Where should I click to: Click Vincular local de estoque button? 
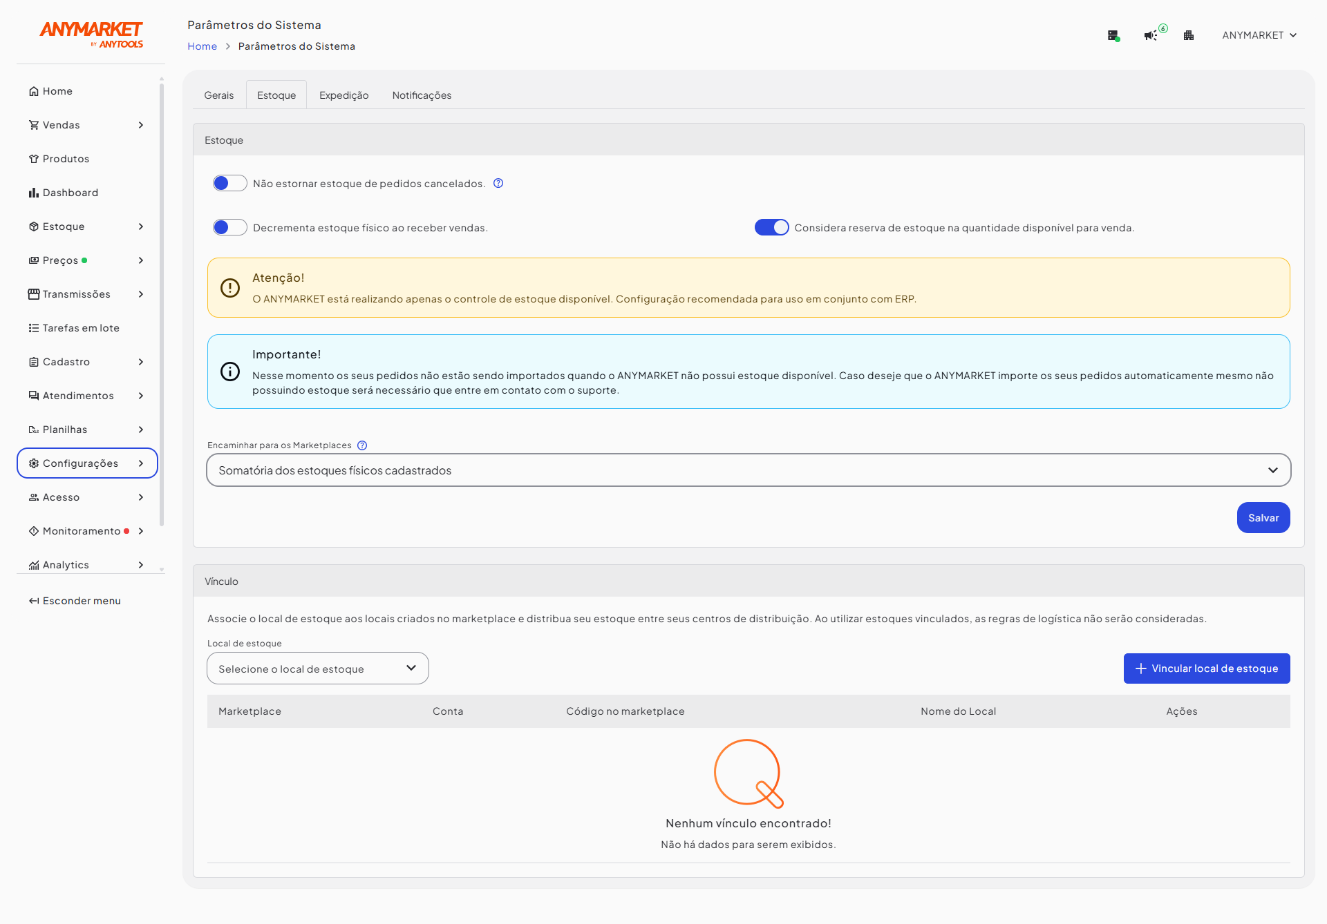pos(1206,668)
